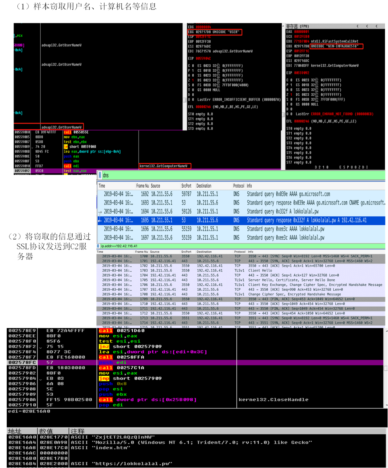Select the kernel32.CloseHandle comment

click(274, 400)
